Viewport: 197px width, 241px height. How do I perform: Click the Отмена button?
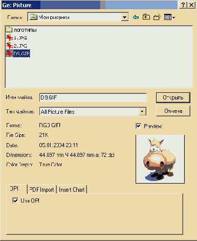pyautogui.click(x=173, y=111)
